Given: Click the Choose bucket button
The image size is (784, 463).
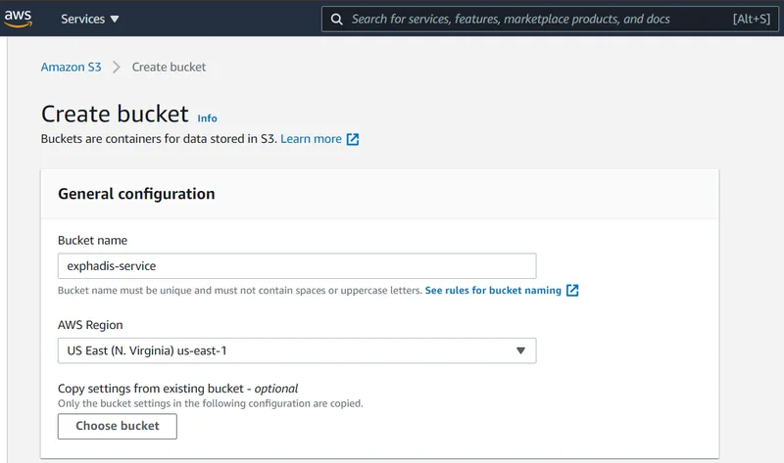Looking at the screenshot, I should pyautogui.click(x=118, y=426).
